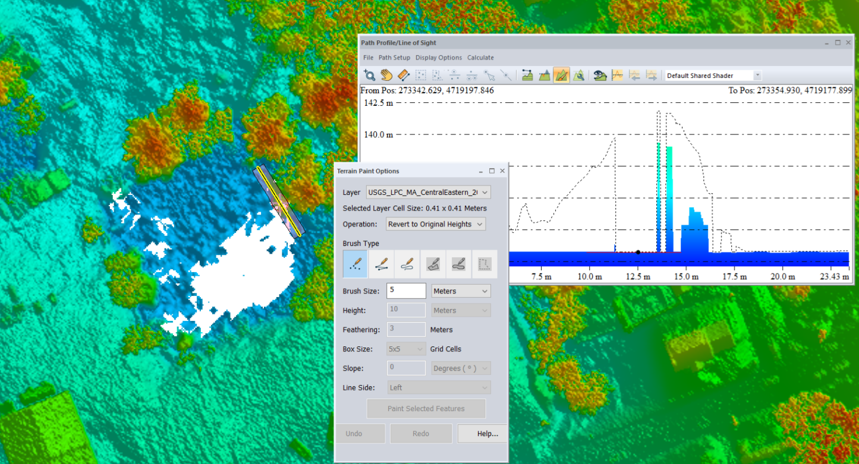The image size is (859, 464).
Task: Click the line of sight eye icon
Action: tap(600, 75)
